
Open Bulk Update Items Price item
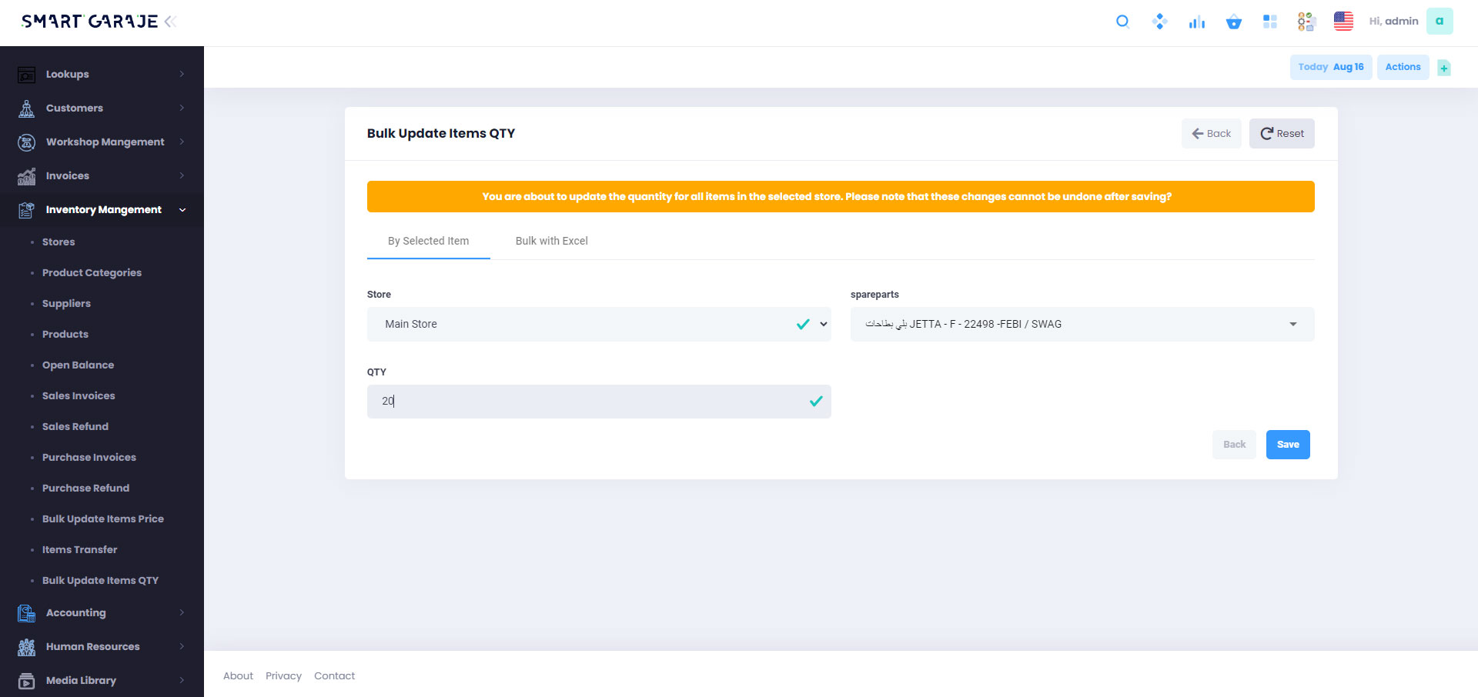click(x=103, y=519)
